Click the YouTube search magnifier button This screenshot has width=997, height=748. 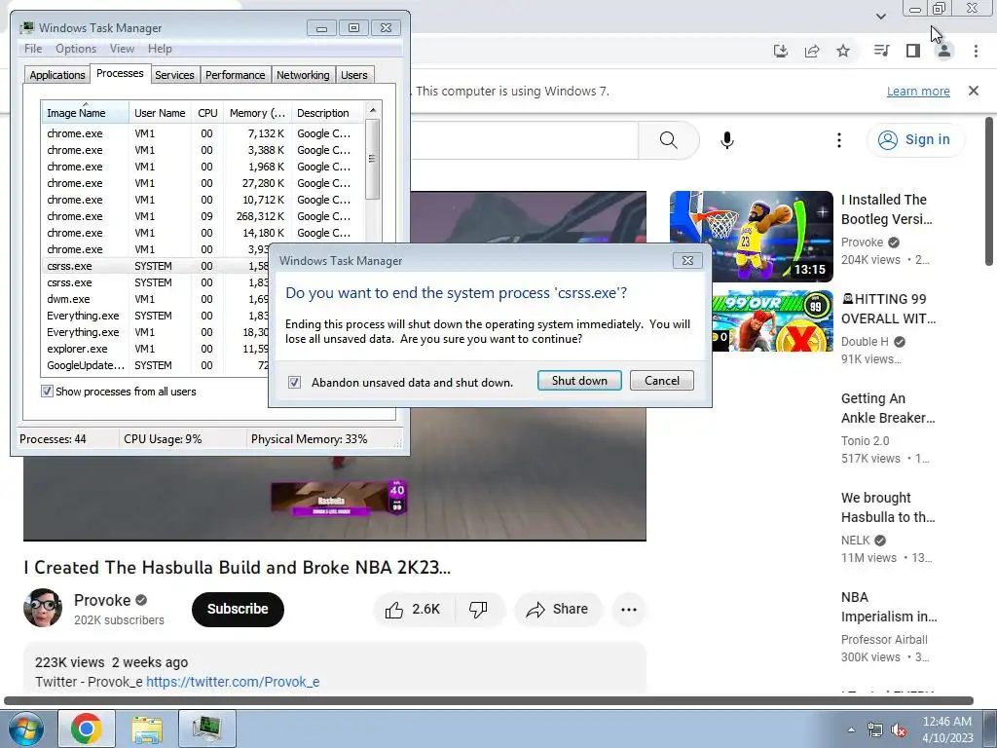tap(668, 140)
